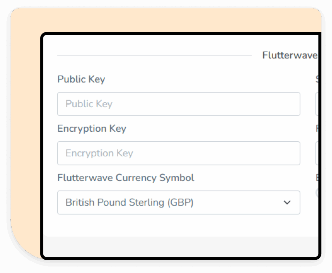Screen dimensions: 332x273
Task: Click the gray footer bar of the card
Action: tap(181, 247)
